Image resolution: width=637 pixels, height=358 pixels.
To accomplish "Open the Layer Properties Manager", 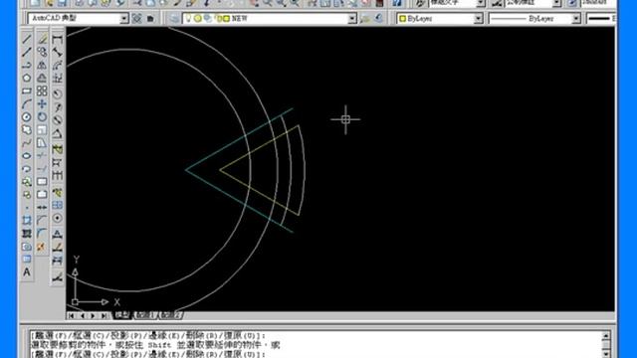I will pyautogui.click(x=175, y=18).
